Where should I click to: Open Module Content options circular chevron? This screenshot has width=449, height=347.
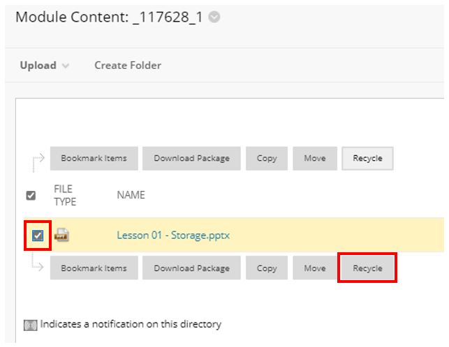[x=214, y=17]
